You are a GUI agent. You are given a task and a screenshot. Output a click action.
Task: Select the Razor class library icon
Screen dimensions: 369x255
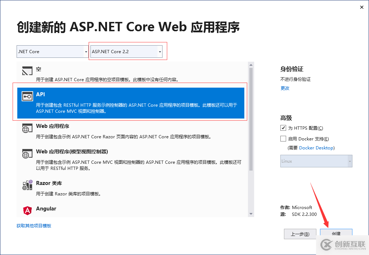[x=27, y=185]
